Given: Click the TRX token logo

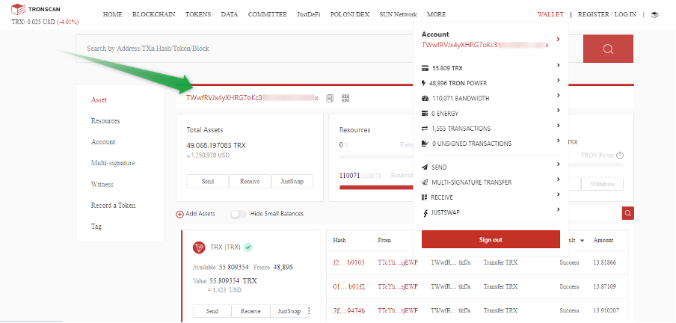Looking at the screenshot, I should (x=199, y=247).
